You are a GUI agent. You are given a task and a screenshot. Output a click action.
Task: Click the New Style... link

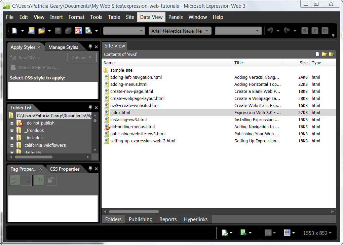(30, 58)
